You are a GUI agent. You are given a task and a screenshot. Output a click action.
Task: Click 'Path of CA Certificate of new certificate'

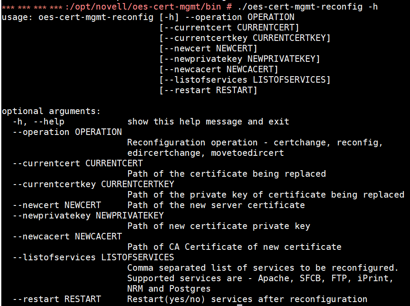click(234, 247)
